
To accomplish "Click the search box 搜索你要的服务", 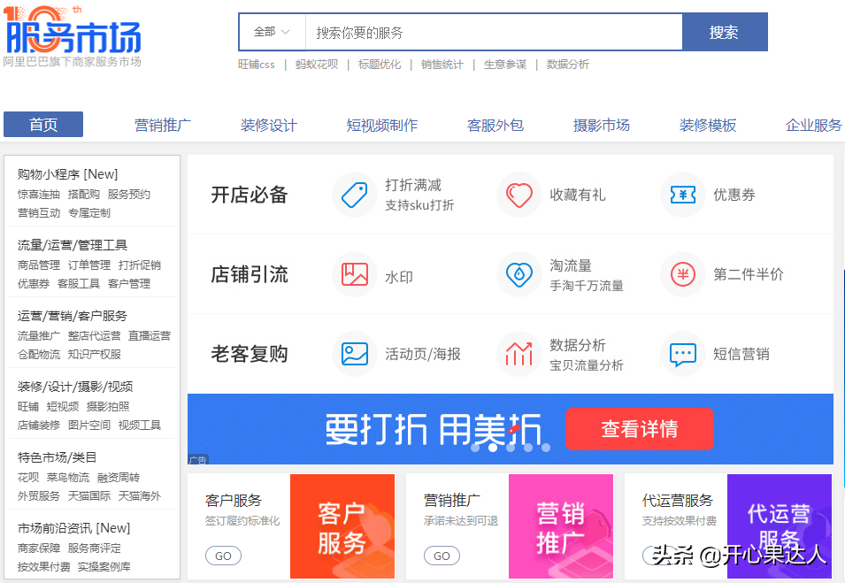I will point(494,33).
